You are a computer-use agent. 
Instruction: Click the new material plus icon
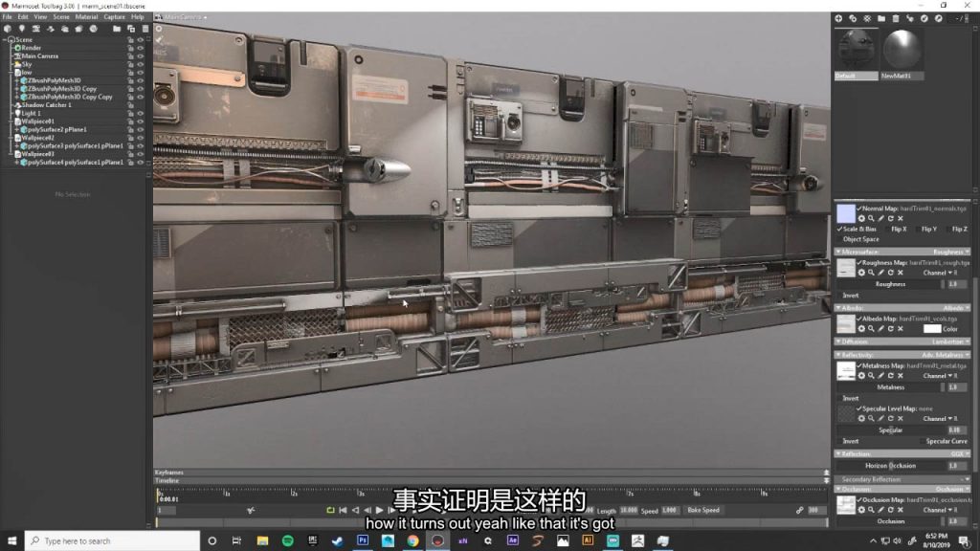[838, 18]
